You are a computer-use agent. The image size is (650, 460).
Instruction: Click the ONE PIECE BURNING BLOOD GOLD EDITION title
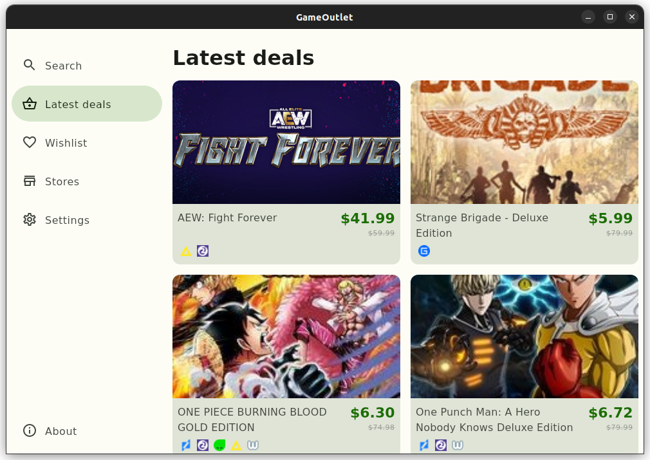tap(252, 419)
